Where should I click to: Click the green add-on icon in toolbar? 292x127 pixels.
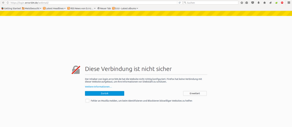pos(276,3)
